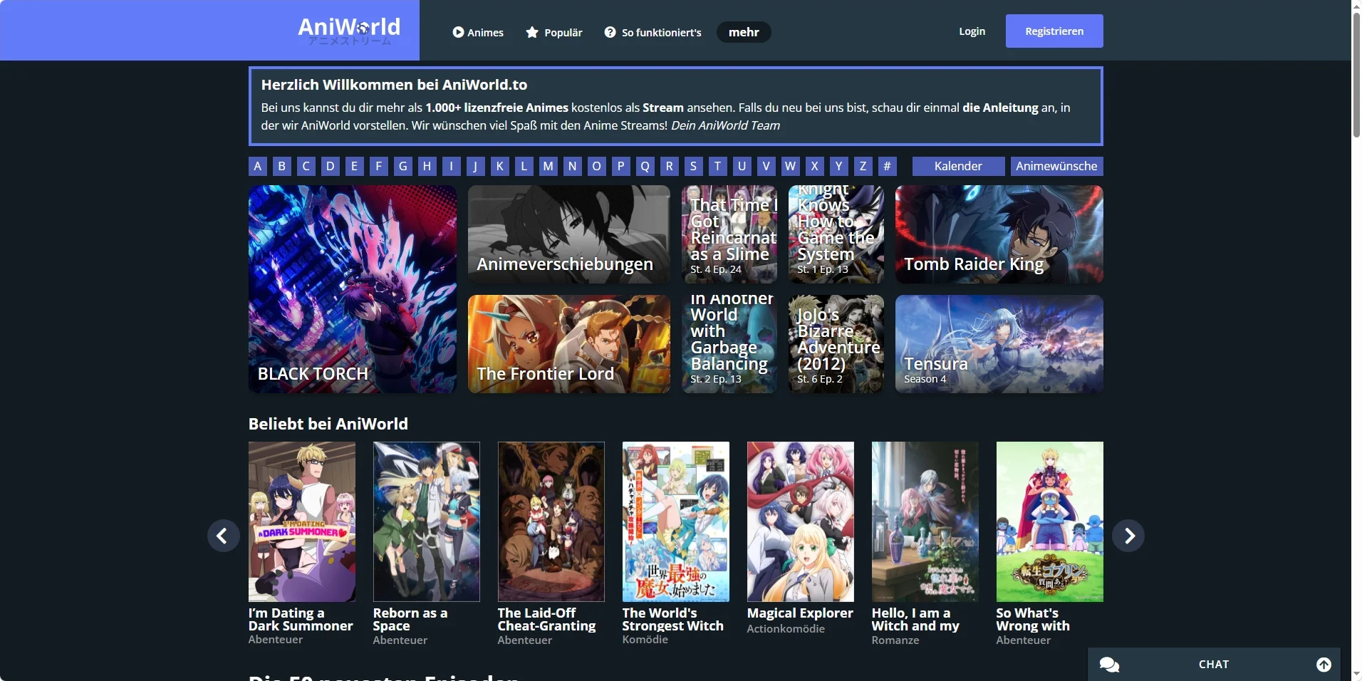This screenshot has width=1362, height=681.
Task: Open The Laid-Off Cheat-Granting cover
Action: click(x=551, y=521)
